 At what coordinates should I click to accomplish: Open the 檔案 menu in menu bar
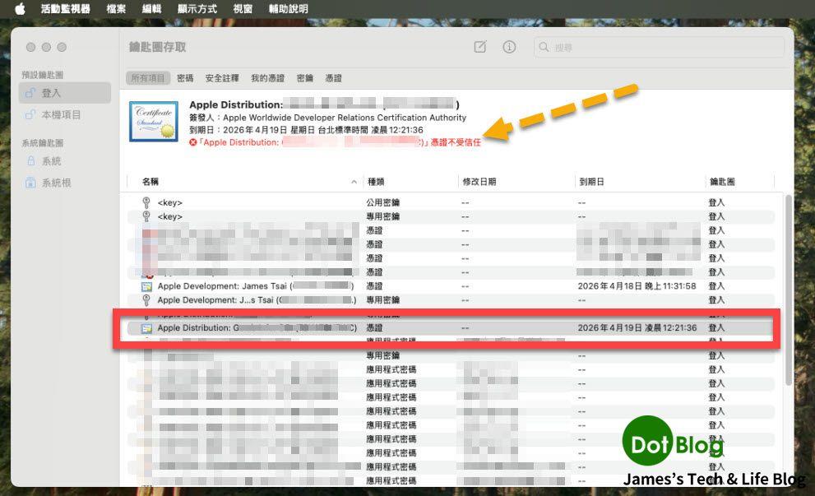click(x=116, y=9)
